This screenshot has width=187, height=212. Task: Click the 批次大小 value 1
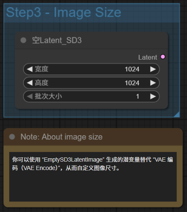(x=138, y=97)
